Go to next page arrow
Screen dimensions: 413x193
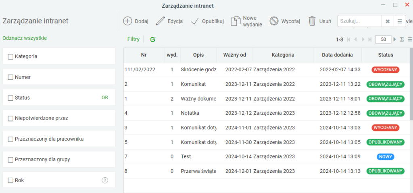coord(363,39)
